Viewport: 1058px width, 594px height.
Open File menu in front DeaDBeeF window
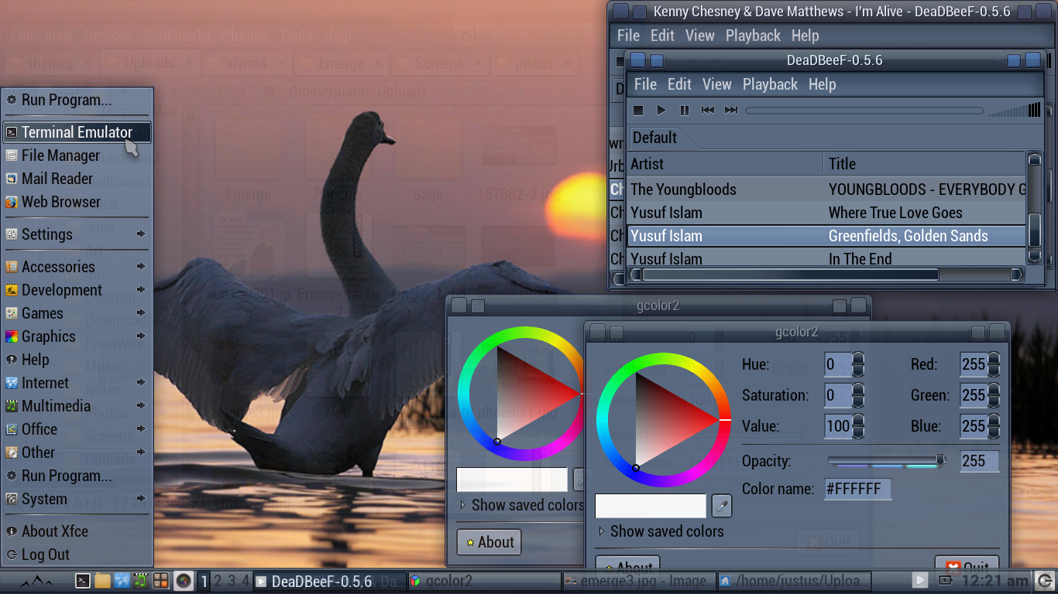(x=645, y=84)
